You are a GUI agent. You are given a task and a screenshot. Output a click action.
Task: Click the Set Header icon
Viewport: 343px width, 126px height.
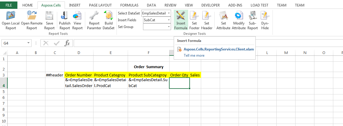point(207,15)
